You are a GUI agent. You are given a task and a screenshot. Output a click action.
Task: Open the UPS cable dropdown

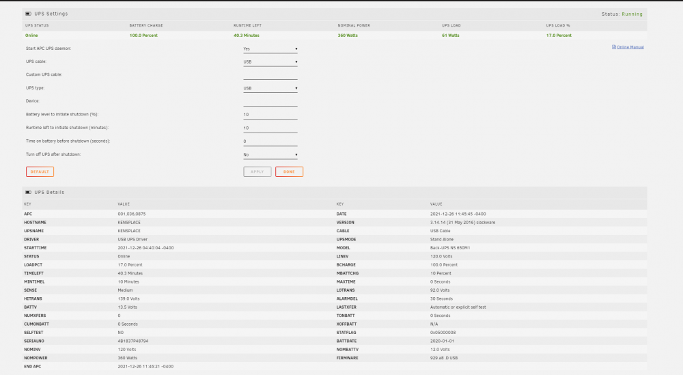coord(270,62)
